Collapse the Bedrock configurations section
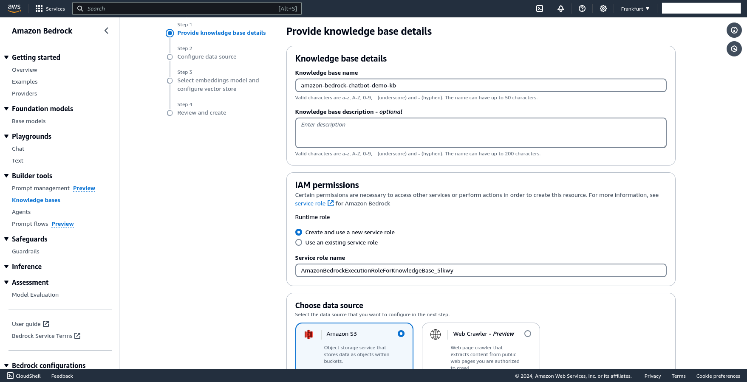Viewport: 747px width, 382px height. tap(6, 365)
